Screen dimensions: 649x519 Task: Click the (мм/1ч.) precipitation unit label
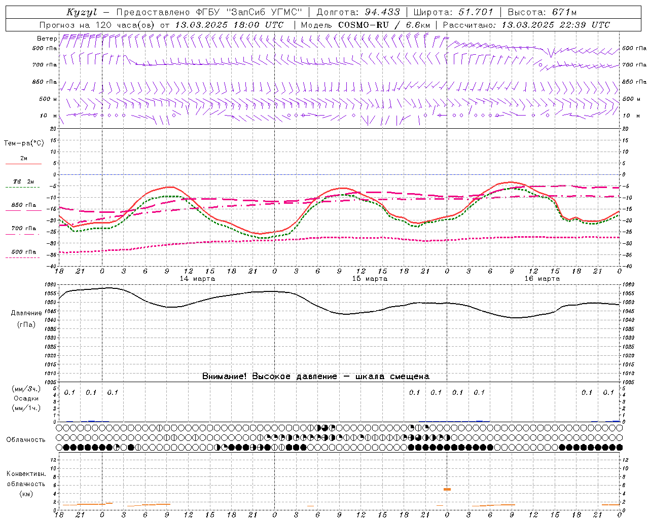[26, 408]
